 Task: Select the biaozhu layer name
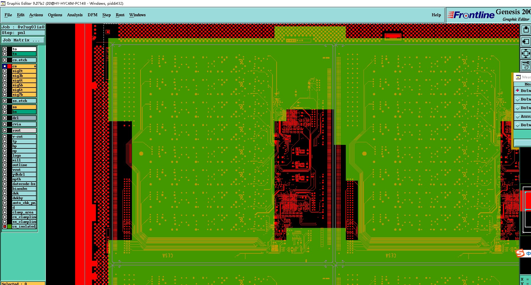(24, 189)
